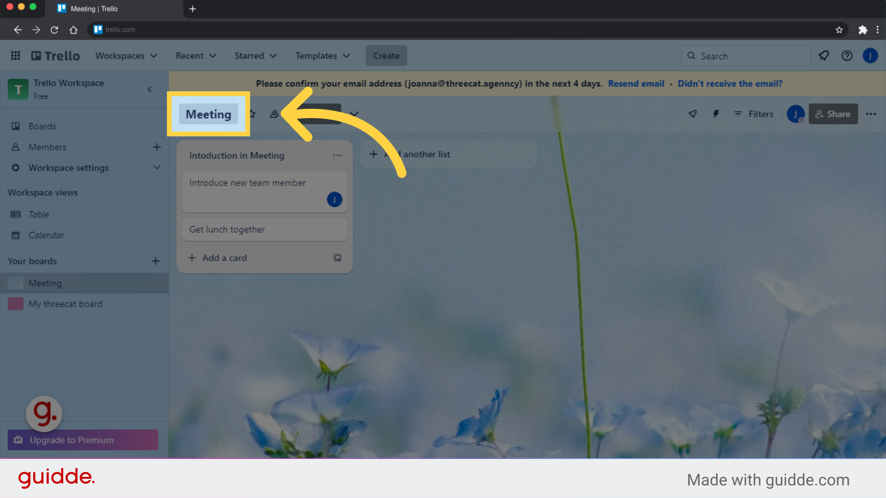Click the Resend email link

point(636,83)
